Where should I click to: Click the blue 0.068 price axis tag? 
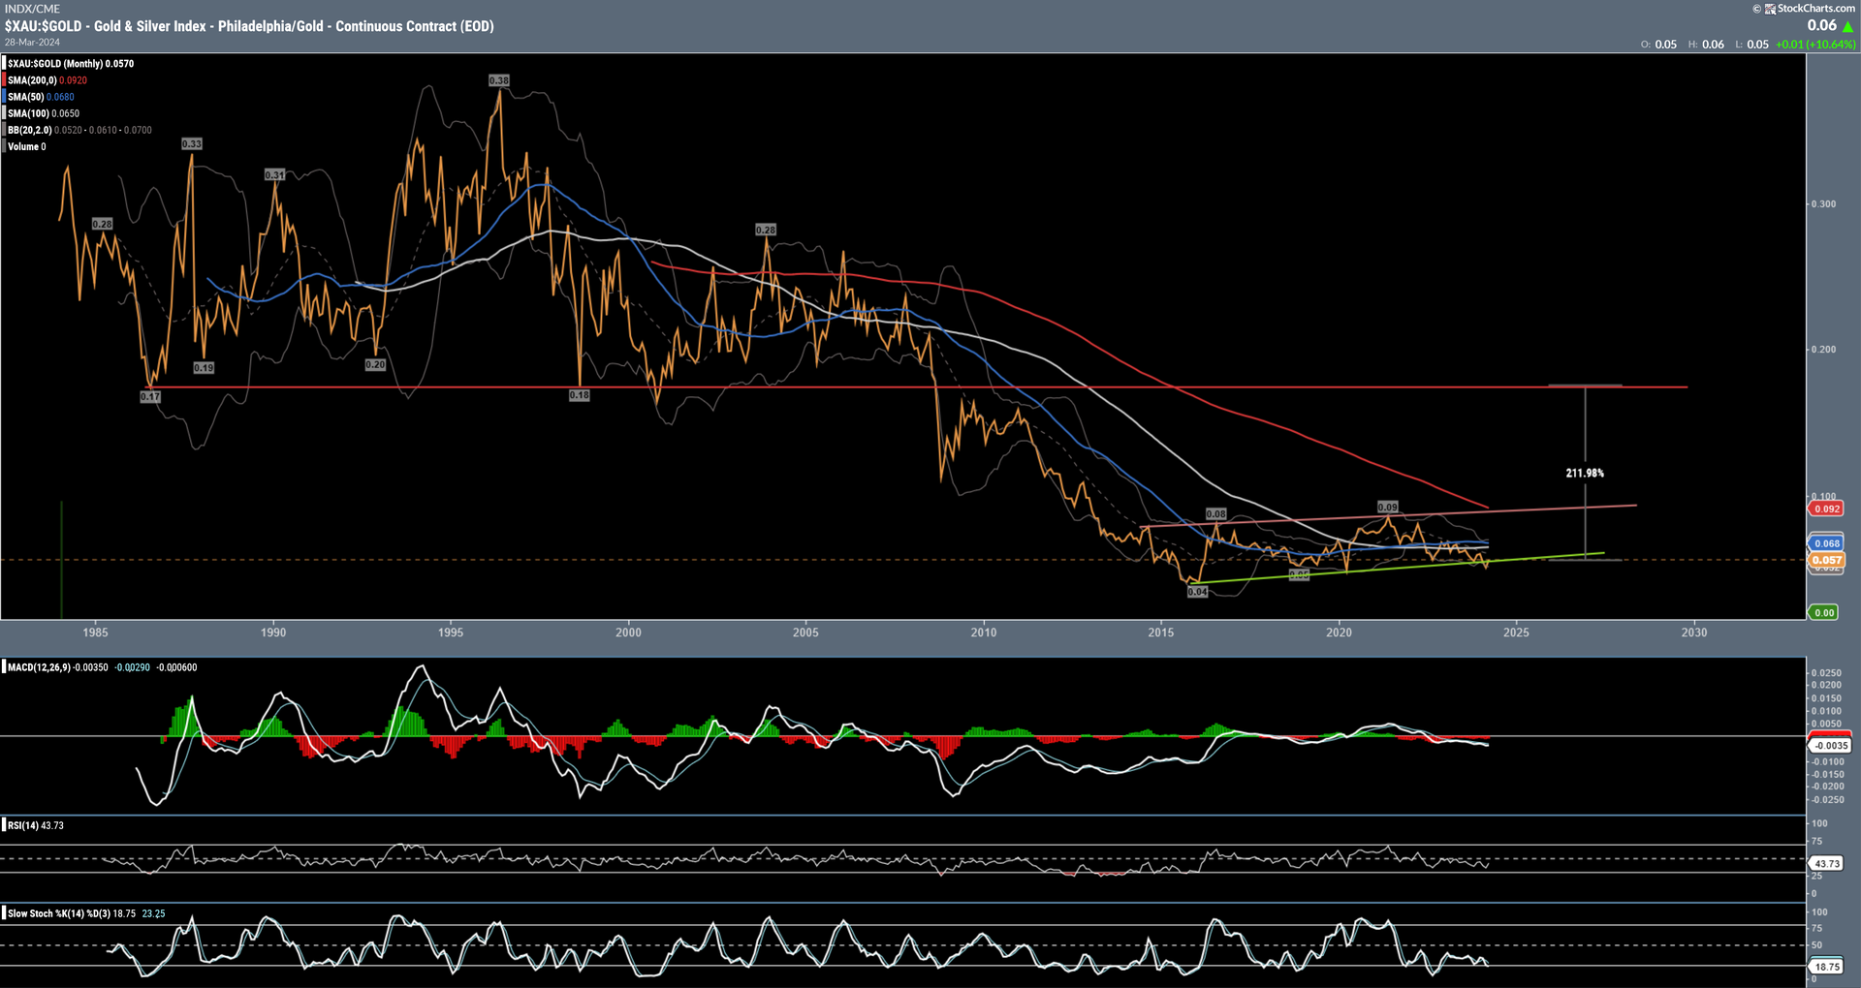(x=1827, y=543)
